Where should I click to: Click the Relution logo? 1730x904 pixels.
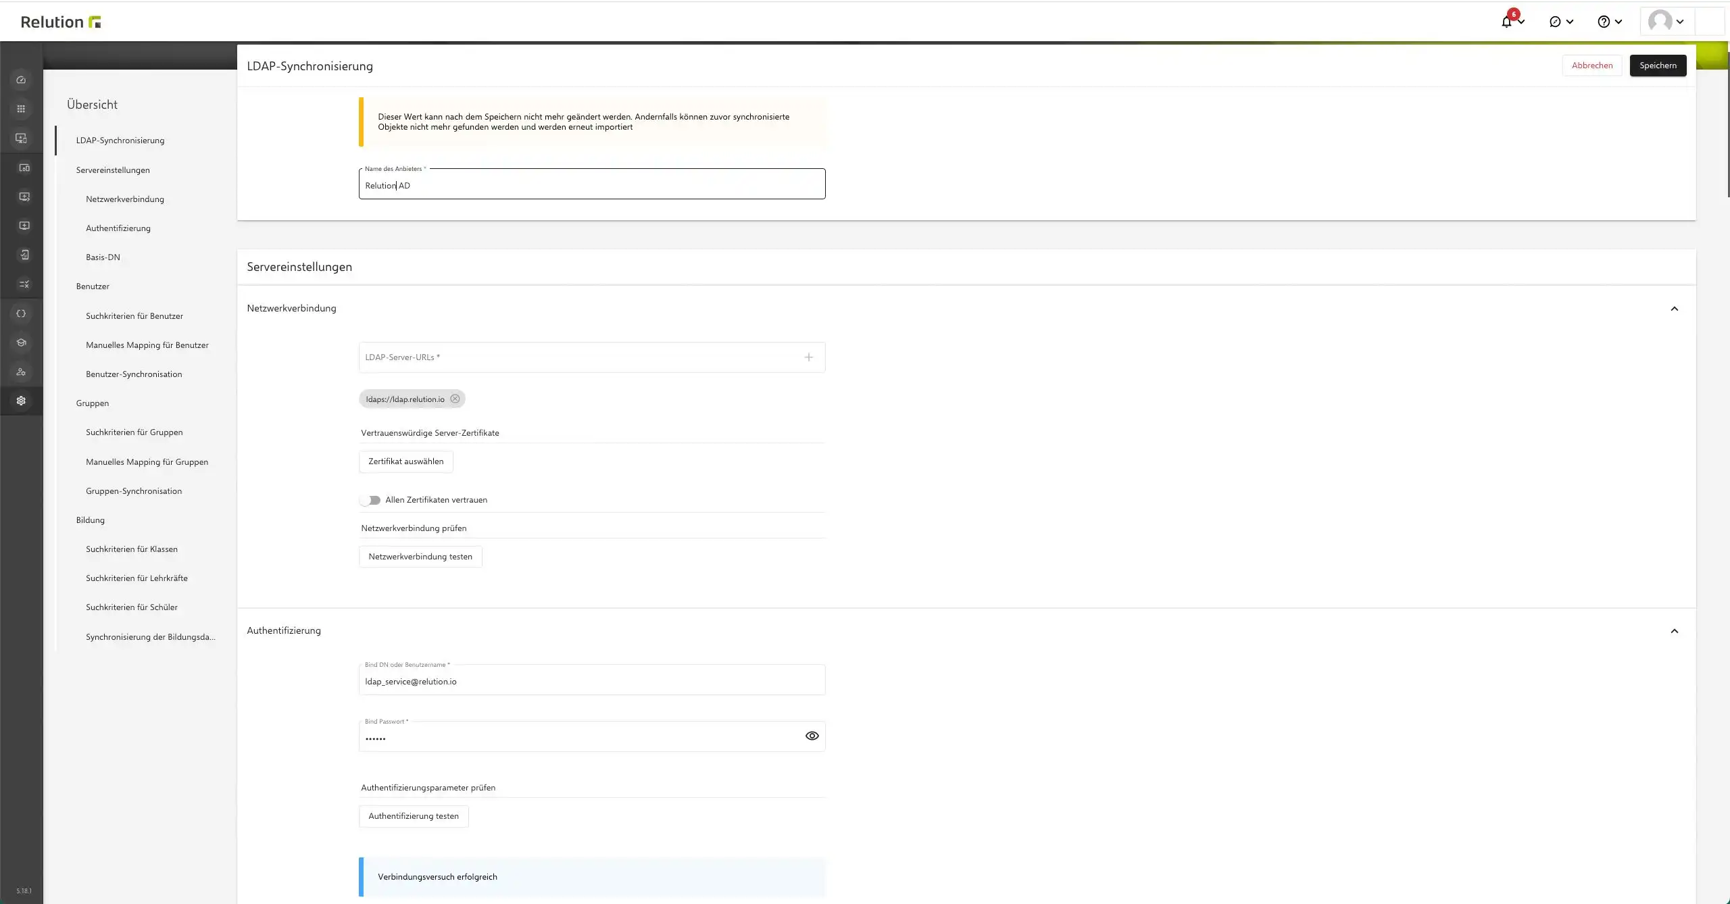61,22
